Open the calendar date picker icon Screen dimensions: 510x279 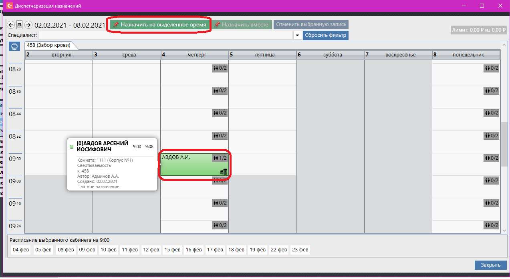point(20,25)
